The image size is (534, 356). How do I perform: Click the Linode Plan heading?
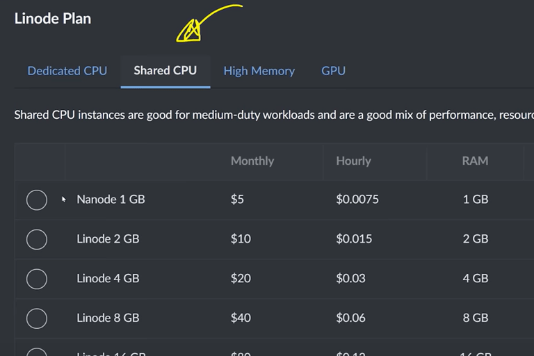click(53, 19)
